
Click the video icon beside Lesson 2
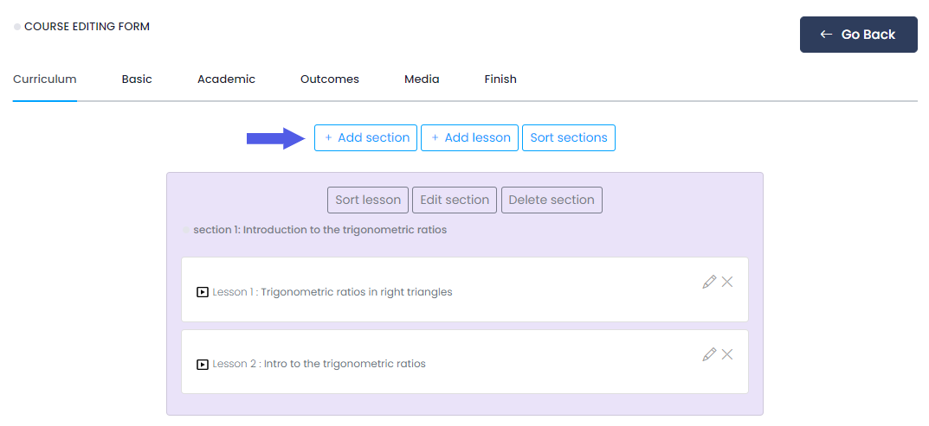(203, 364)
